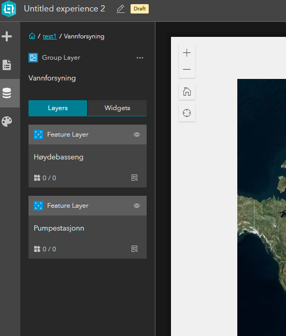Open the Group Layer more options ellipsis

[140, 58]
